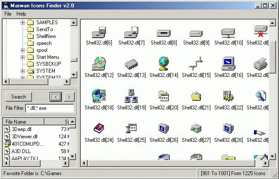Click the Si (Size) column header
This screenshot has height=179, width=279.
(57, 121)
